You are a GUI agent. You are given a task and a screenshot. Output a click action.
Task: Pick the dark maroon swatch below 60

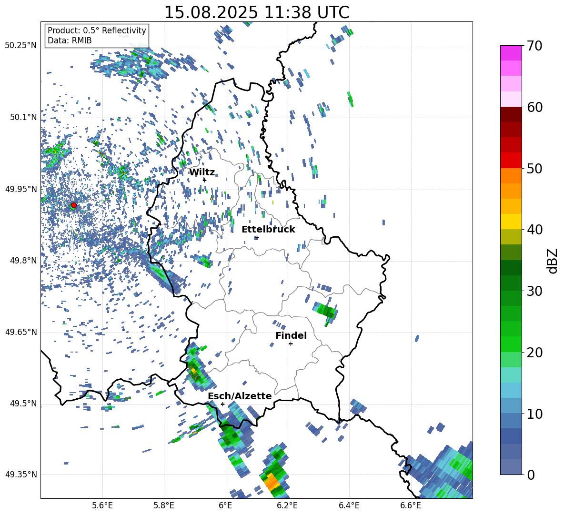pos(511,114)
